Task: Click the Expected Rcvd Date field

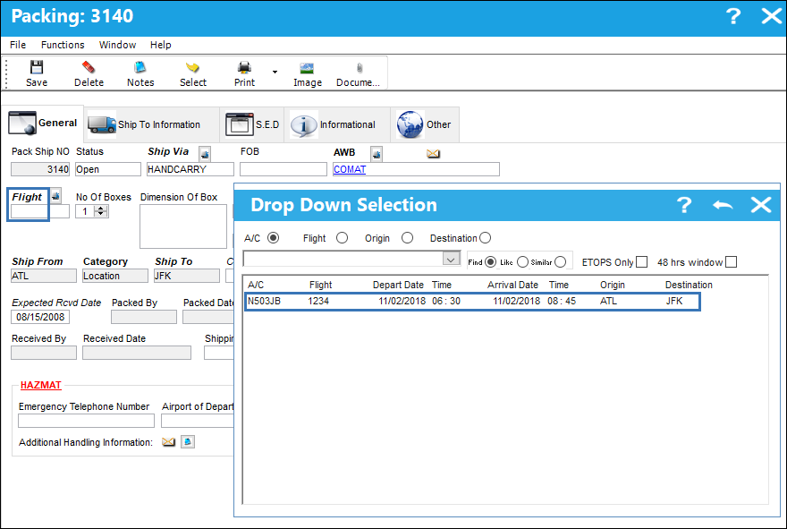Action: [40, 317]
